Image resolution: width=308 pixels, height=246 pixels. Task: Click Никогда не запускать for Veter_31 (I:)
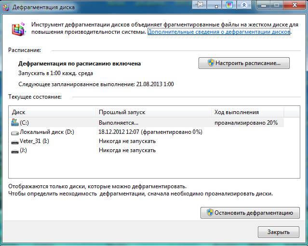pos(127,141)
